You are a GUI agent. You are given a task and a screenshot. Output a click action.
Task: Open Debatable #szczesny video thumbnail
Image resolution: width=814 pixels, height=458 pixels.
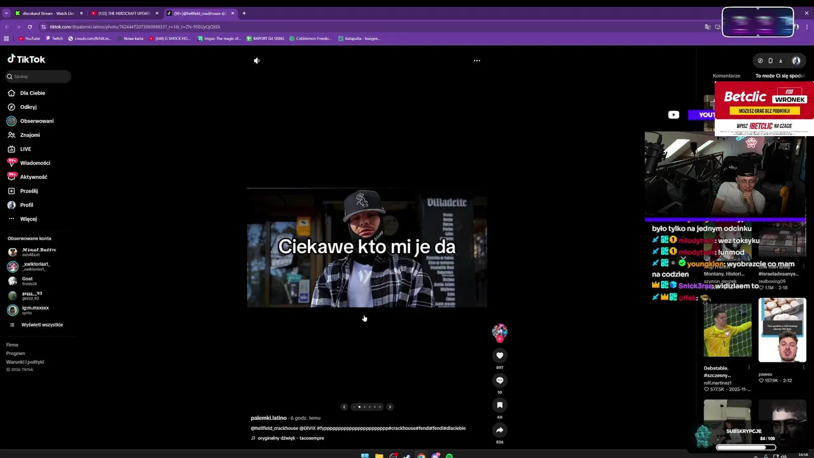728,330
